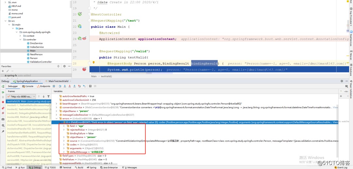This screenshot has height=169, width=353.
Task: Click the Force Step Into red icon
Action: tap(70, 86)
